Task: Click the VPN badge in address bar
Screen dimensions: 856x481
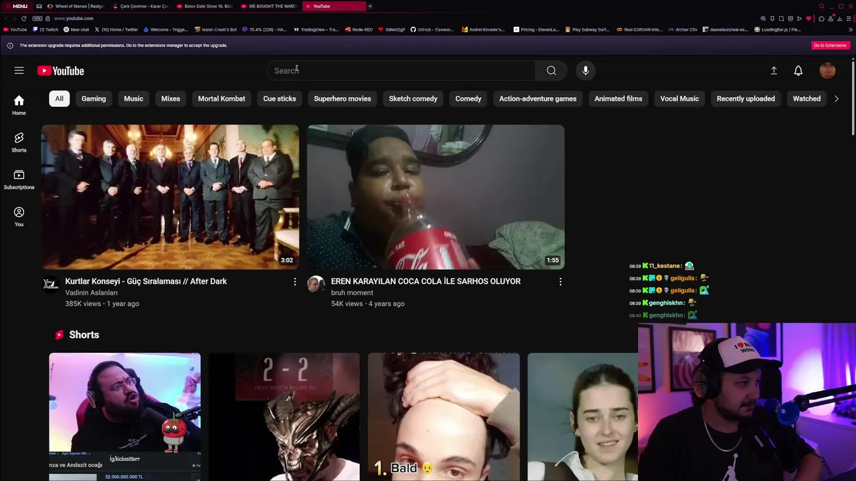Action: point(37,18)
